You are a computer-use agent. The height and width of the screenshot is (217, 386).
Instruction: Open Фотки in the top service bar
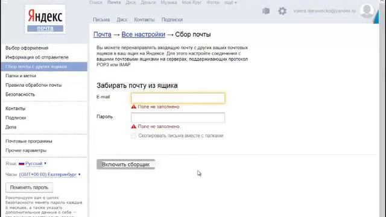[213, 2]
